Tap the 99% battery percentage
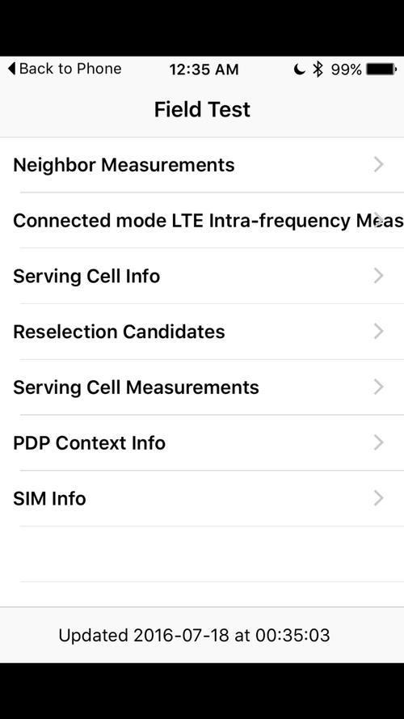 [347, 70]
